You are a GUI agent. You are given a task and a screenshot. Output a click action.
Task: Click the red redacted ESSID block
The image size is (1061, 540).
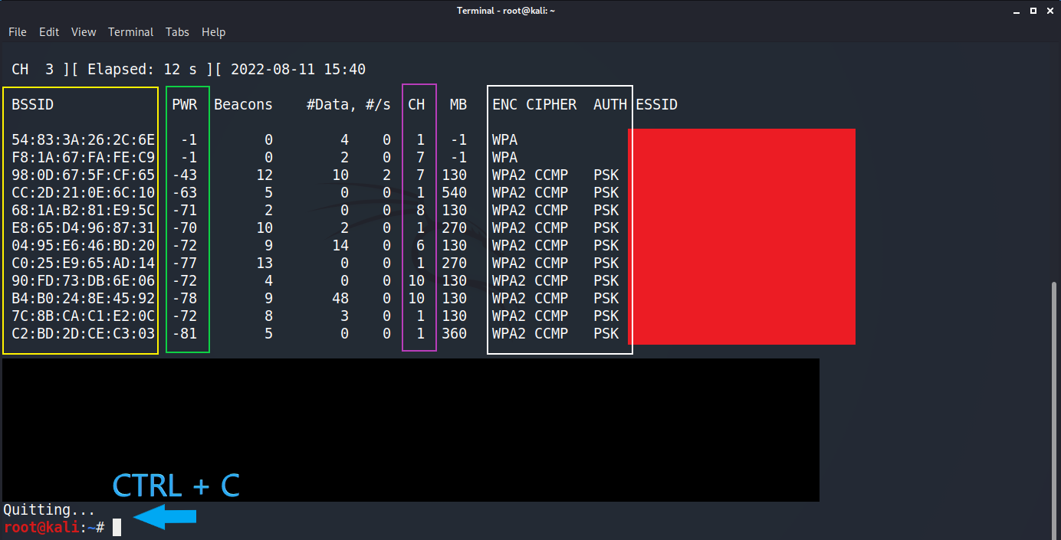741,236
